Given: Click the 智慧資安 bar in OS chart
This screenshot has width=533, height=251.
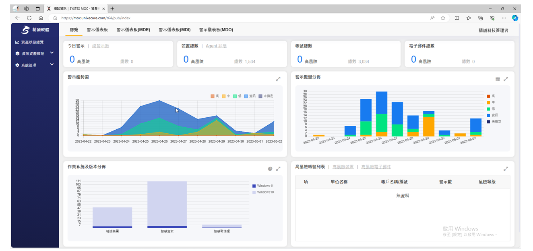Looking at the screenshot, I should 167,205.
